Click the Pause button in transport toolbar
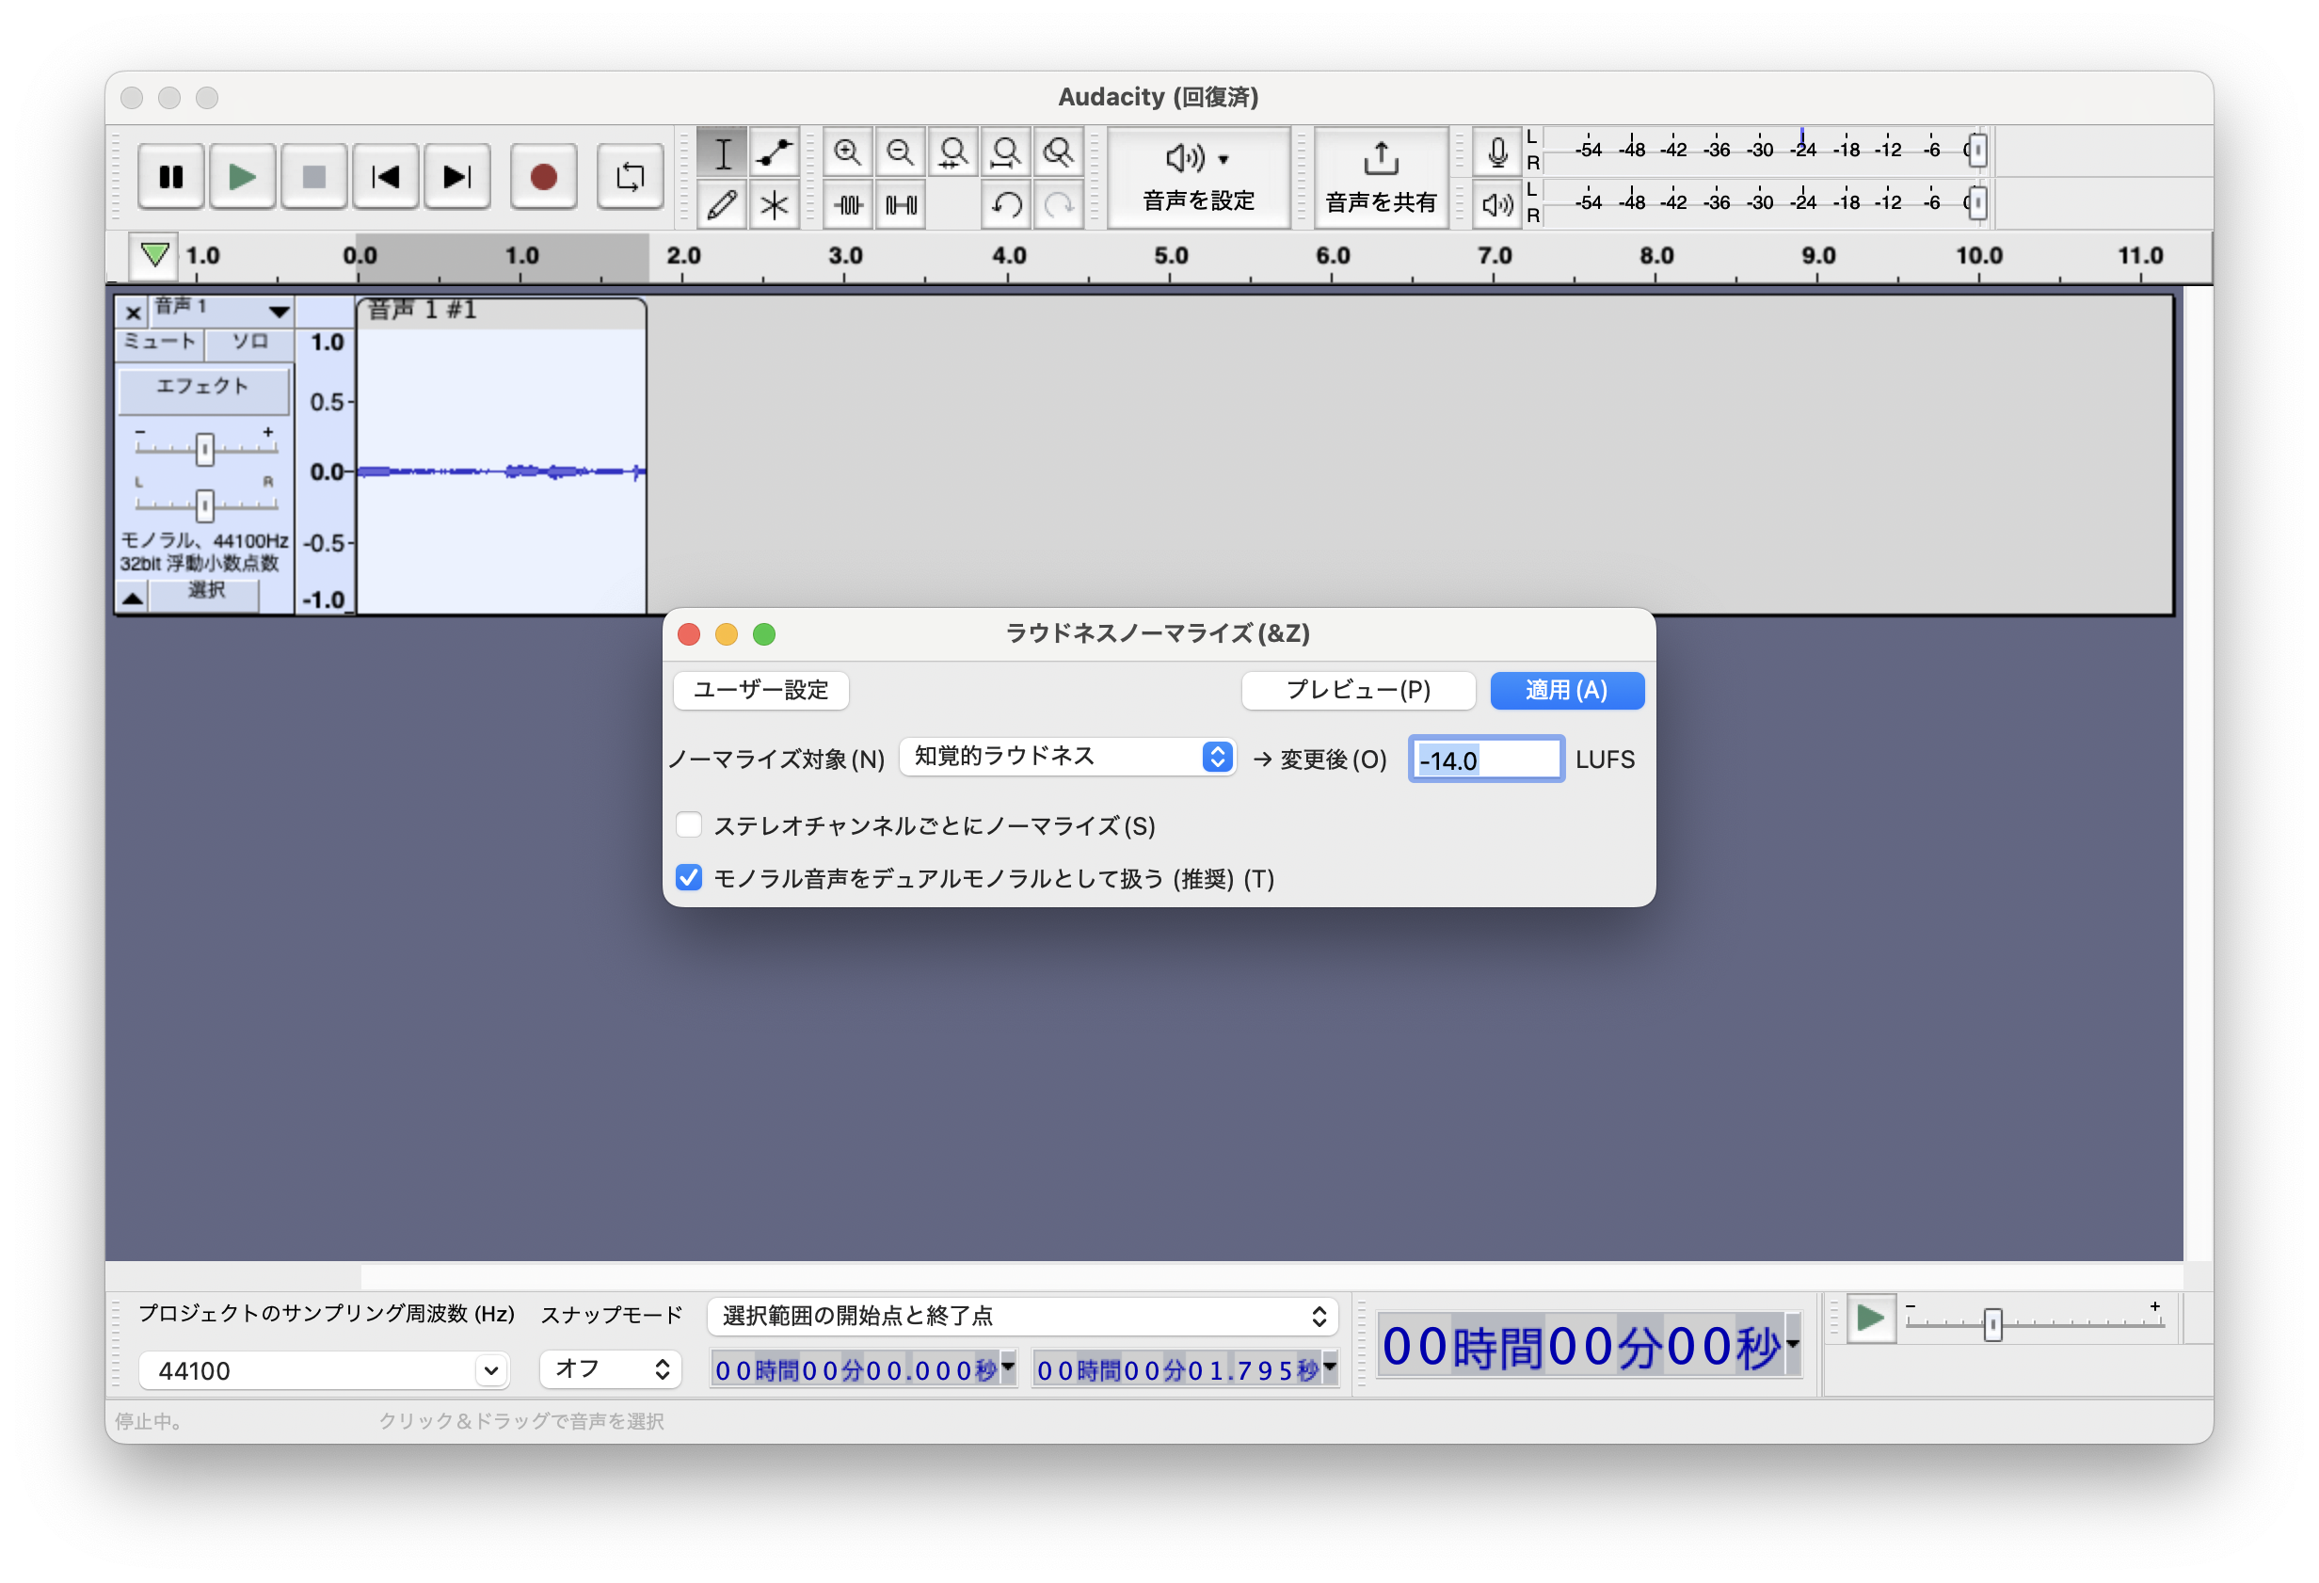 click(x=170, y=177)
